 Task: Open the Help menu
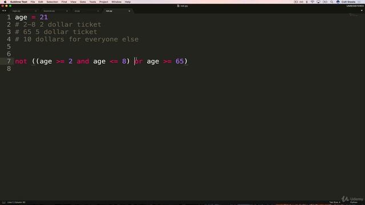pos(128,2)
